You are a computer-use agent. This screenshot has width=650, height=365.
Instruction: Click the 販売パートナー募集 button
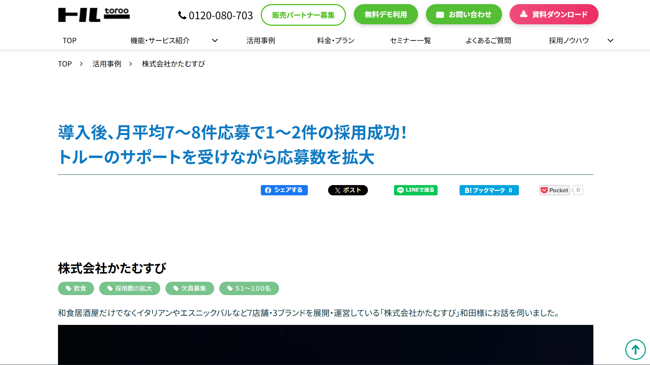pos(303,15)
